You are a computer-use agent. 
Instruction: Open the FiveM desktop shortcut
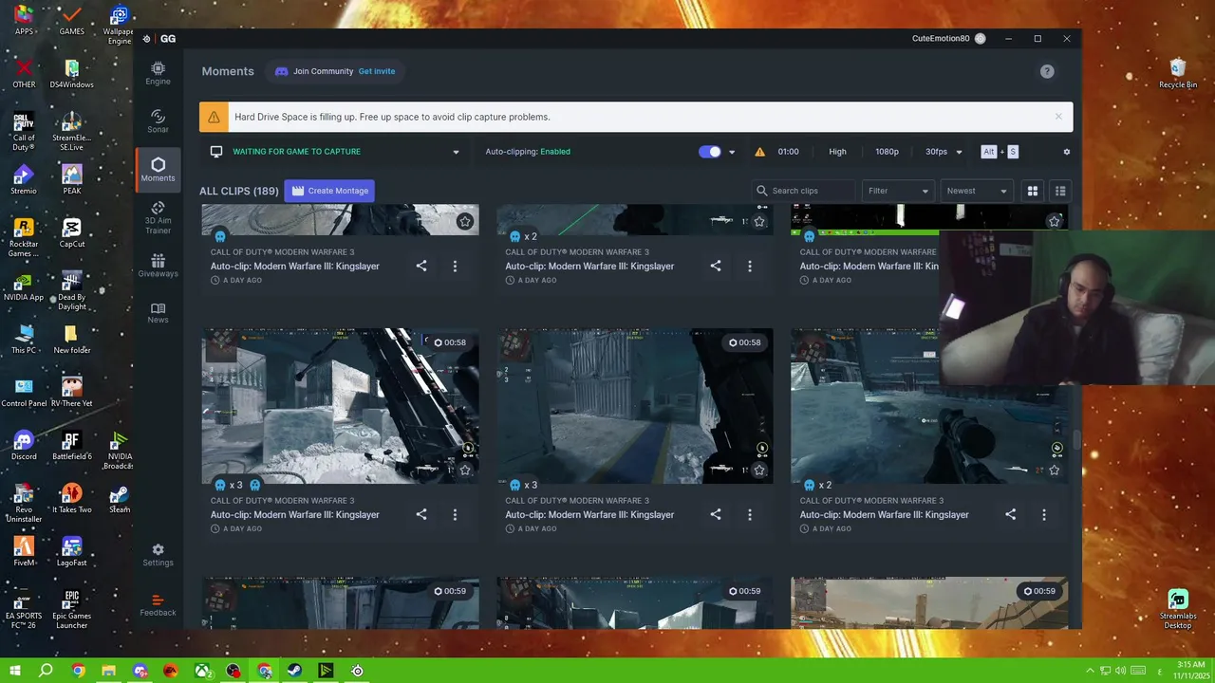(24, 552)
